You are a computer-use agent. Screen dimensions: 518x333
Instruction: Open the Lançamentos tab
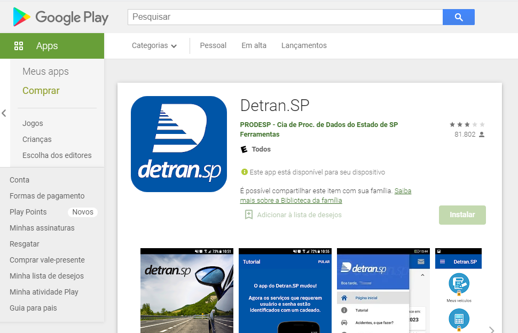click(x=304, y=45)
